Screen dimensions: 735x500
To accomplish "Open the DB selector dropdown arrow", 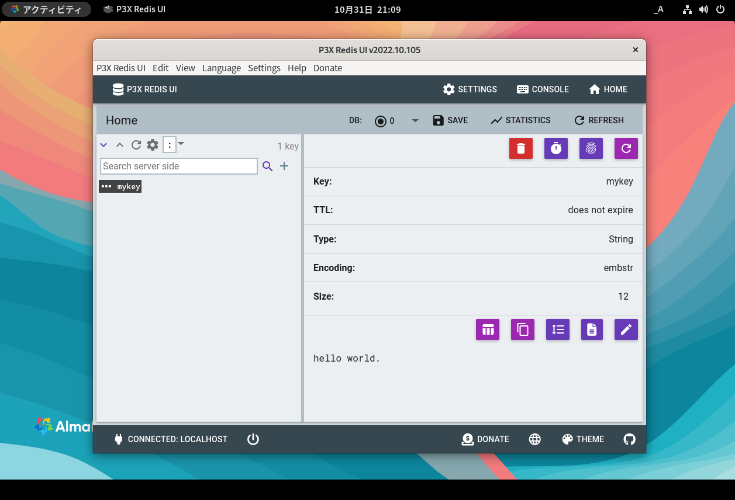I will pos(415,120).
